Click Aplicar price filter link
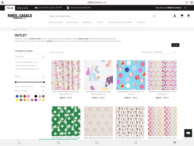The height and width of the screenshot is (146, 194). 43,87
